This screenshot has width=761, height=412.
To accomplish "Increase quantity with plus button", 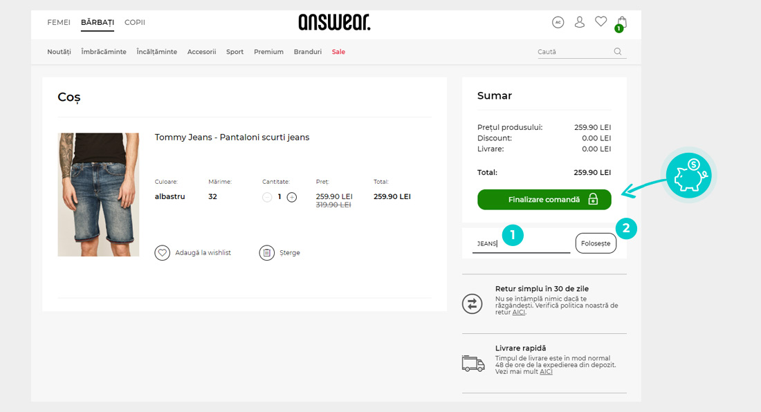I will 292,197.
